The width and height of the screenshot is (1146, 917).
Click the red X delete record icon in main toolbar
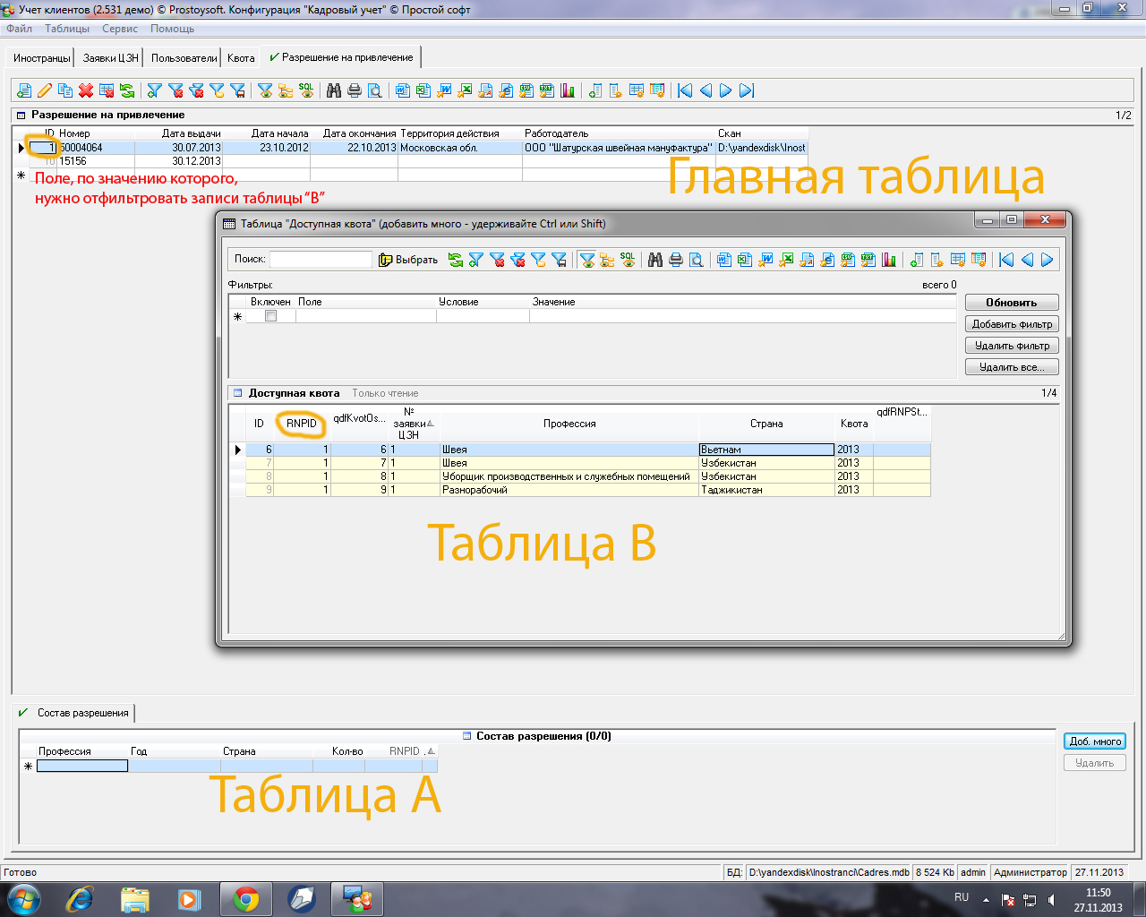(x=86, y=90)
